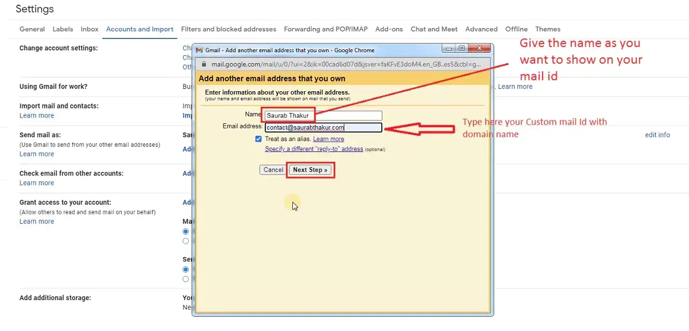This screenshot has height=331, width=689.
Task: Click 'Import mail and contacts:' label
Action: [59, 106]
